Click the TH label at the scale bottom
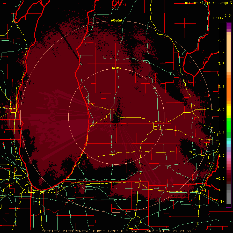This screenshot has width=233, height=233. pos(222,202)
